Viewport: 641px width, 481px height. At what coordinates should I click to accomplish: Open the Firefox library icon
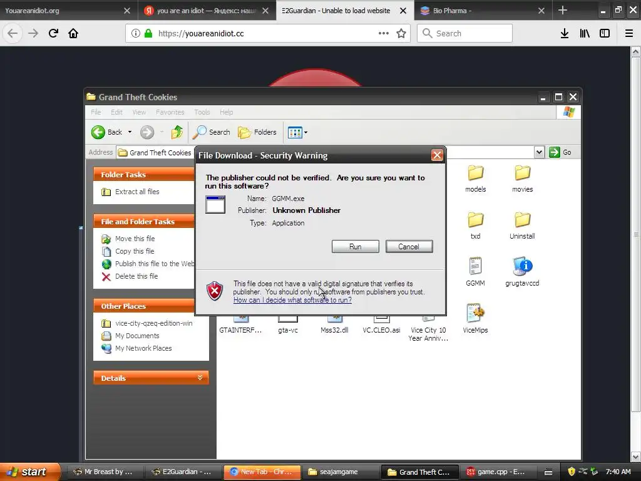(x=585, y=34)
